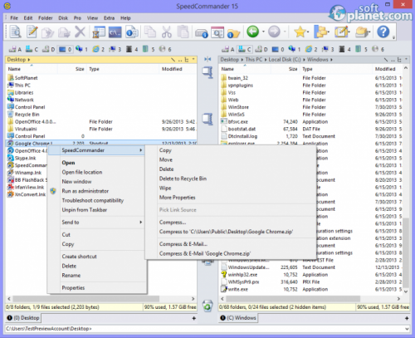Open dropdown arrow next to Favorites star
Viewport: 415px width, 338px height.
[308, 32]
